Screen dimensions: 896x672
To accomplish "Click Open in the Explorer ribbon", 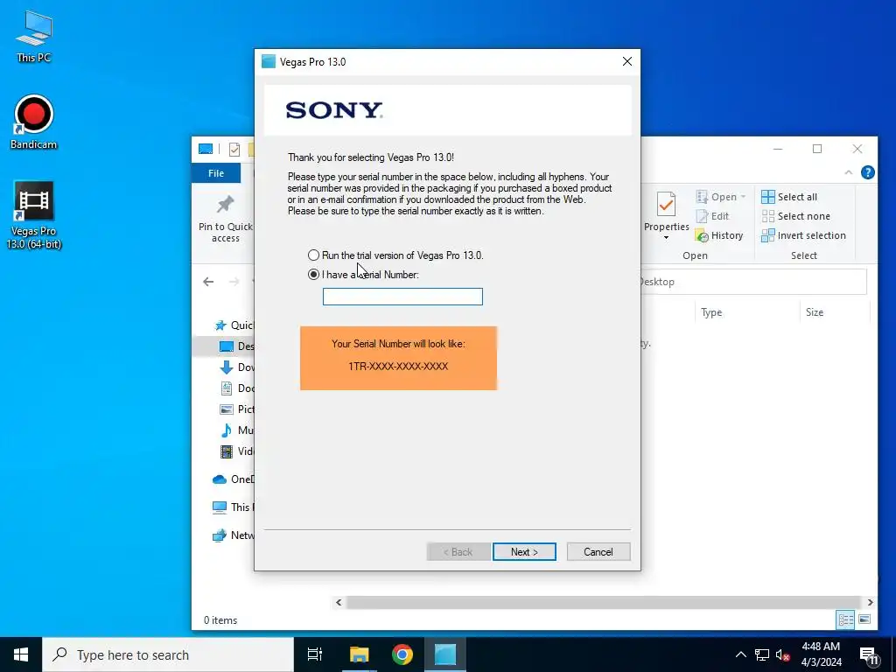I will coord(716,197).
